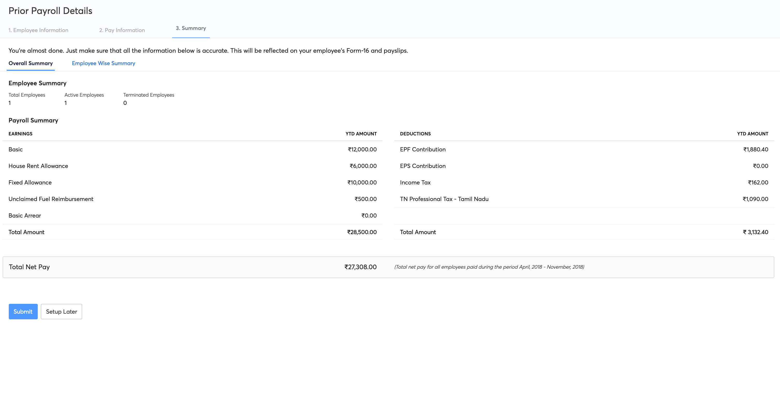
Task: Go to the Employee Information step
Action: pyautogui.click(x=39, y=30)
